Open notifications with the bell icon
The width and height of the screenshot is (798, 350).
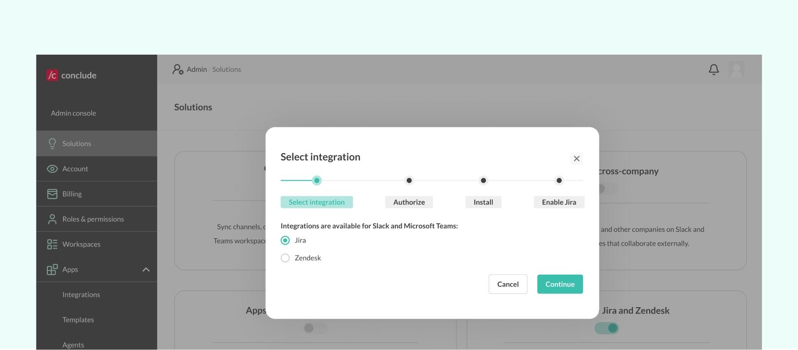coord(714,69)
